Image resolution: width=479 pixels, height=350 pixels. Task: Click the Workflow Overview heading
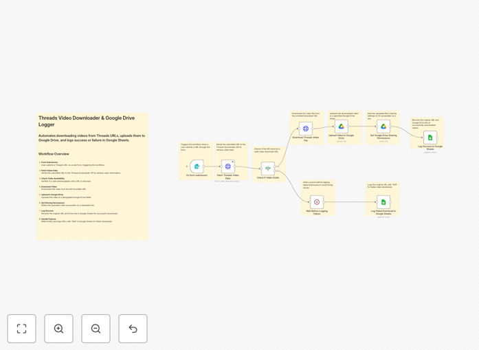[54, 154]
